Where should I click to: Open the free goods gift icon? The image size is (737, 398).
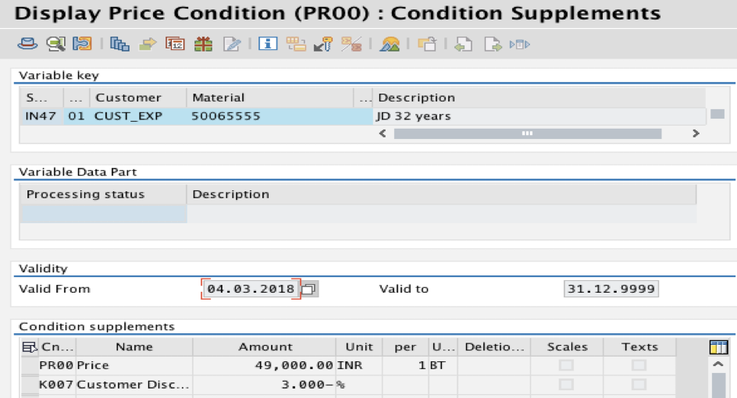pyautogui.click(x=203, y=44)
